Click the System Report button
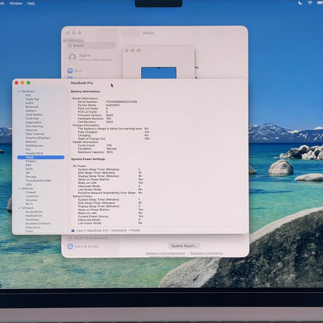The height and width of the screenshot is (323, 323). (184, 246)
